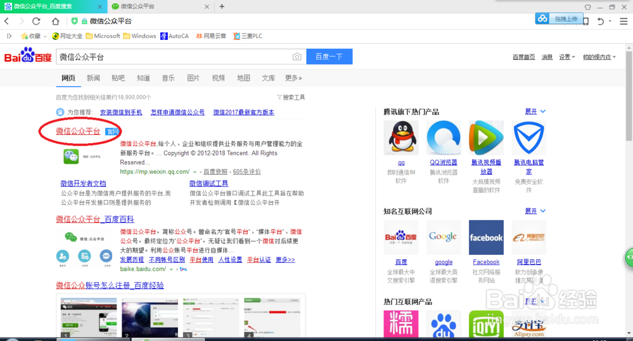Image resolution: width=633 pixels, height=341 pixels.
Task: Expand 知名互联网公司 with 展开
Action: (x=535, y=211)
